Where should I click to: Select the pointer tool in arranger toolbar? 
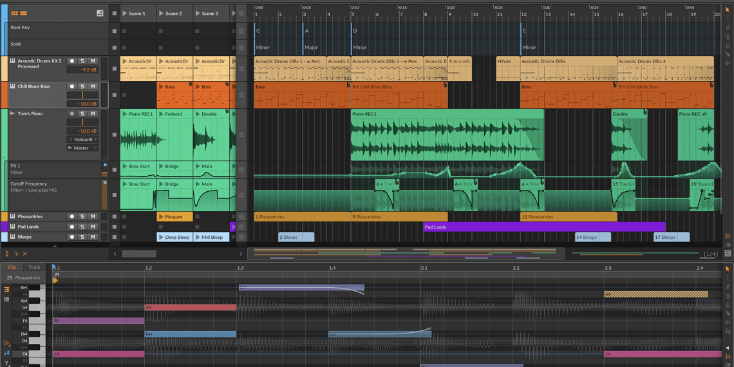click(728, 10)
